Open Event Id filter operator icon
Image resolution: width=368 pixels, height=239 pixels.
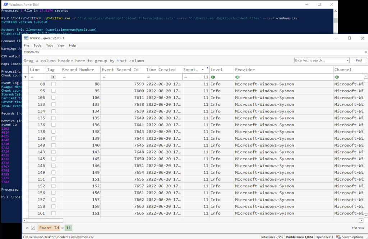[185, 77]
